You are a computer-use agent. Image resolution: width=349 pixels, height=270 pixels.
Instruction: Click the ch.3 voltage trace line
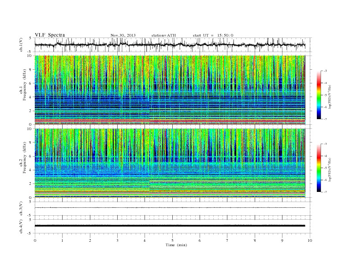[170, 208]
